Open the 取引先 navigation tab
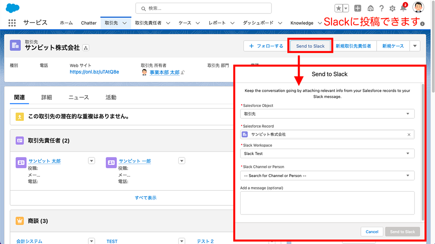The image size is (435, 244). 111,23
